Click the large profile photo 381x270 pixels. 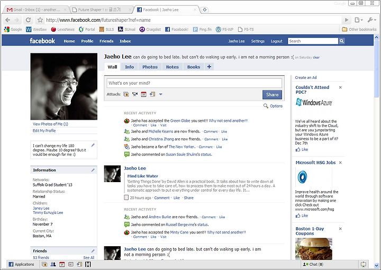coord(64,86)
